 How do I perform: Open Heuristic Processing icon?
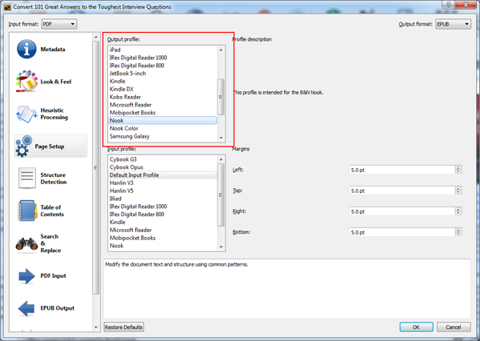pyautogui.click(x=26, y=114)
